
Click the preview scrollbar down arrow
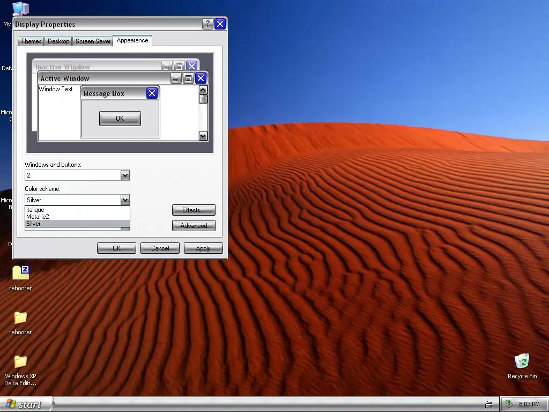pyautogui.click(x=203, y=136)
